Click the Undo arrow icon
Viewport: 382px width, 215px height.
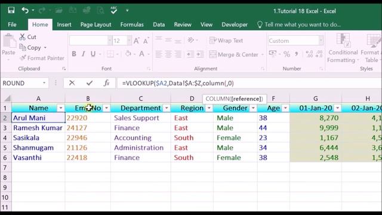click(x=25, y=10)
